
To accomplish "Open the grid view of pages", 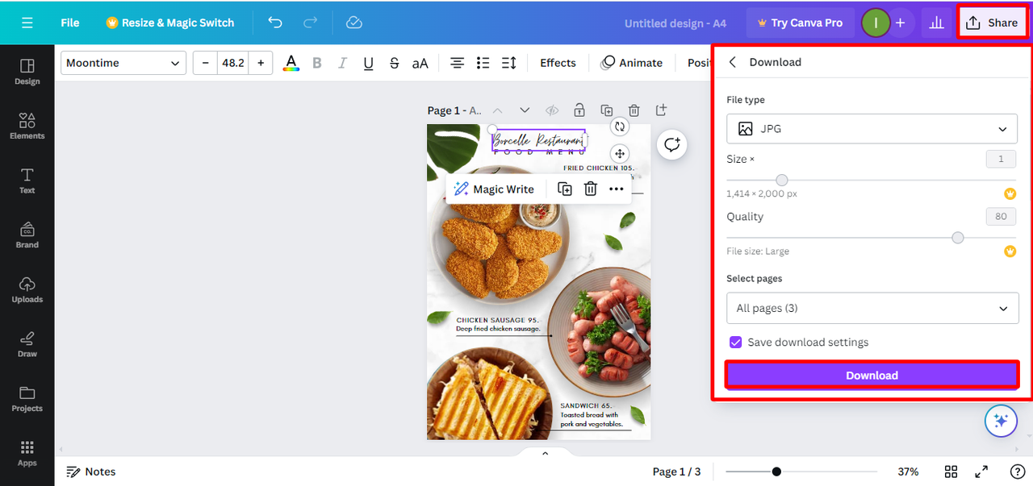I will coord(951,471).
